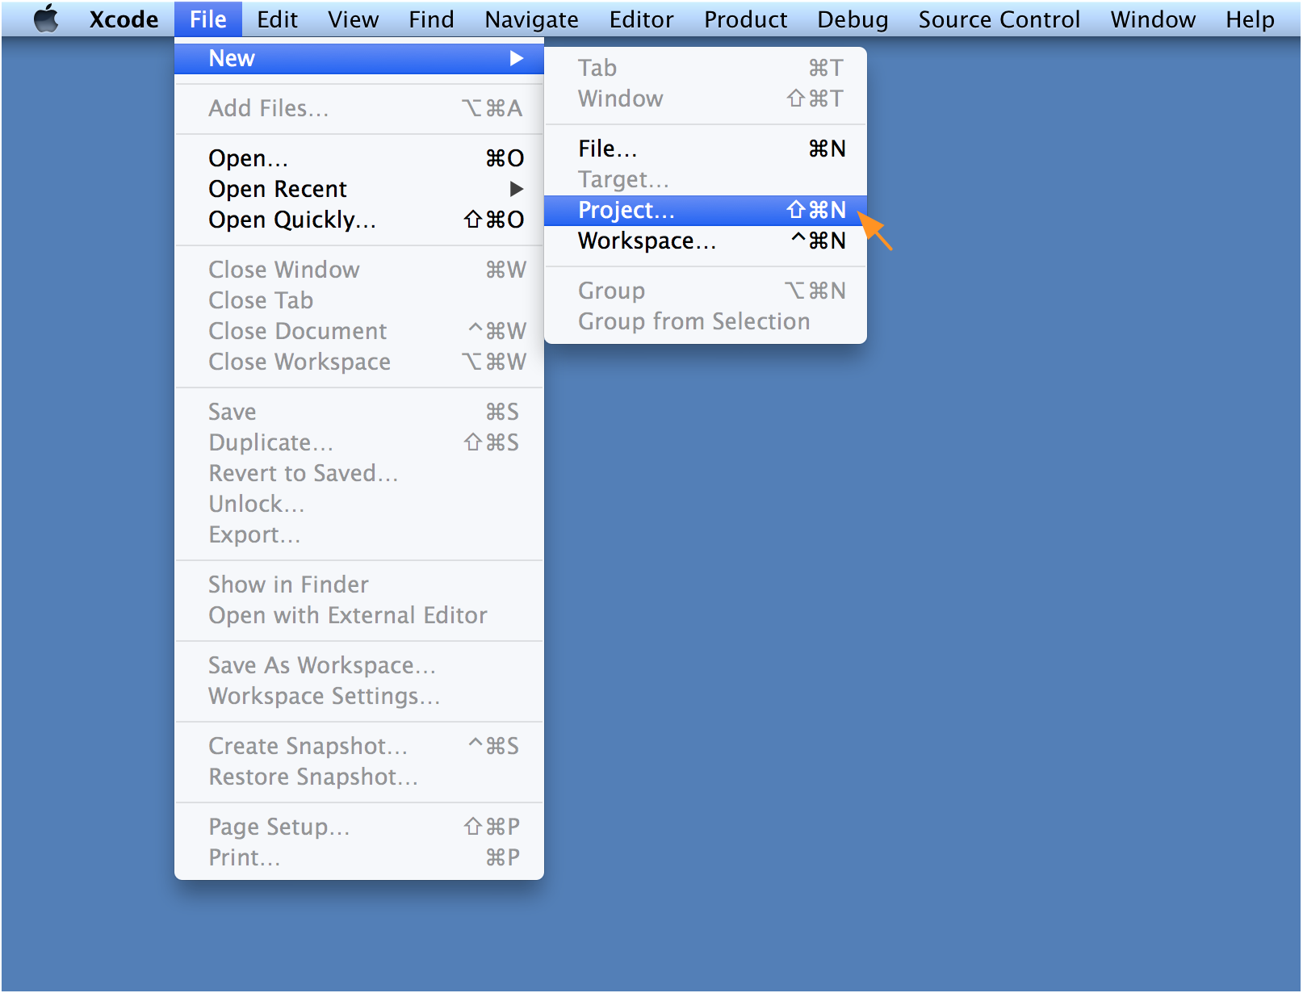The image size is (1303, 993).
Task: Select Group from Selection item
Action: click(706, 321)
